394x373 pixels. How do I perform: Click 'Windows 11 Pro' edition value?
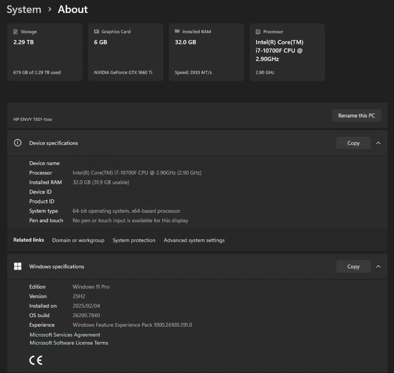click(x=91, y=287)
